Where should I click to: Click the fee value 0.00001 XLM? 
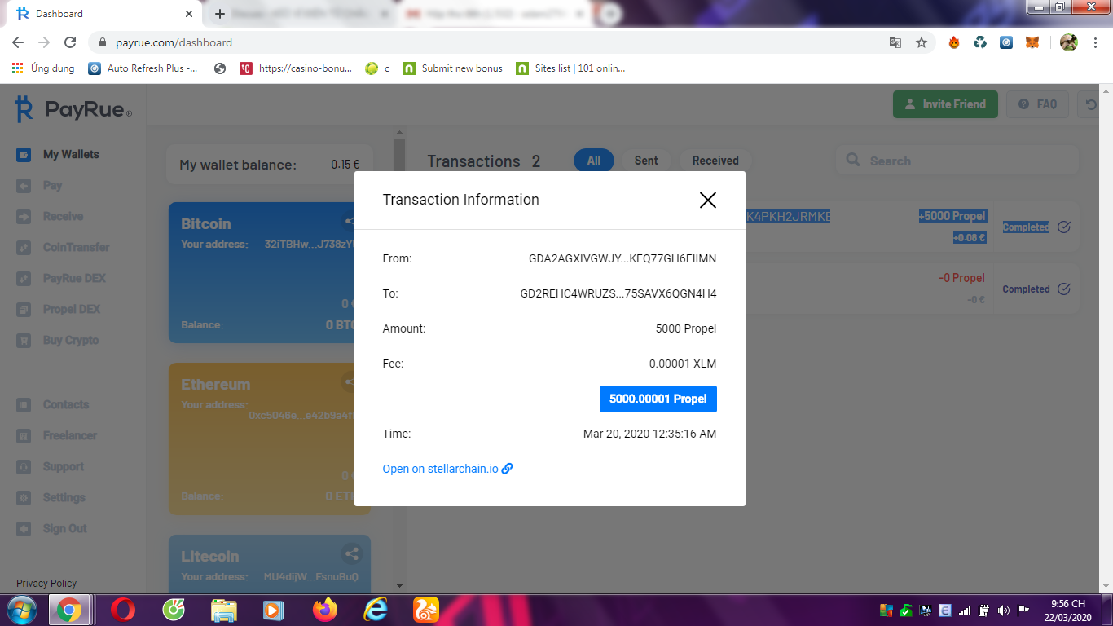pyautogui.click(x=683, y=364)
